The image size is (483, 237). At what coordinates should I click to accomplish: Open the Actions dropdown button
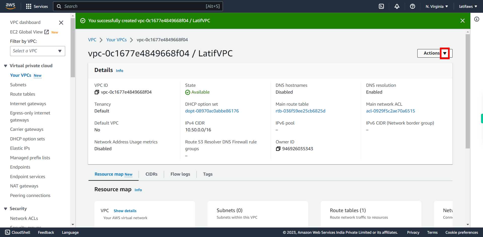[435, 53]
